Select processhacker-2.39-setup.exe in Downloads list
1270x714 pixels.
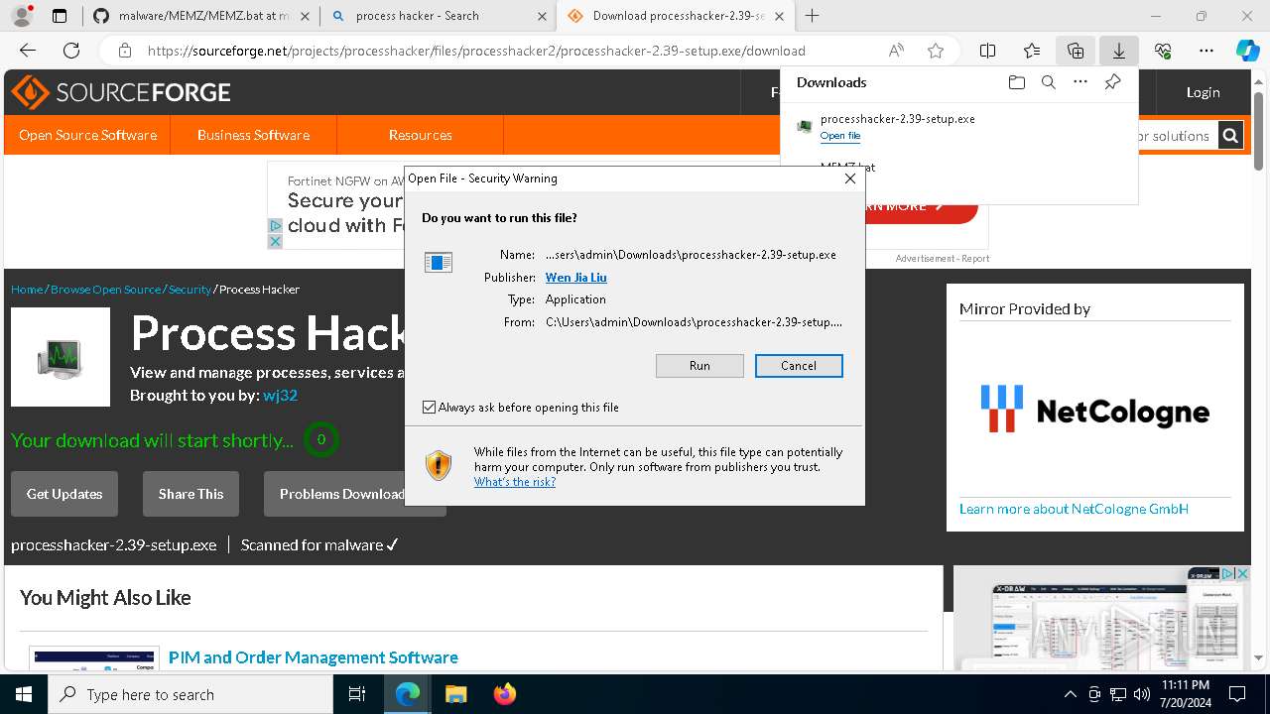click(x=898, y=119)
